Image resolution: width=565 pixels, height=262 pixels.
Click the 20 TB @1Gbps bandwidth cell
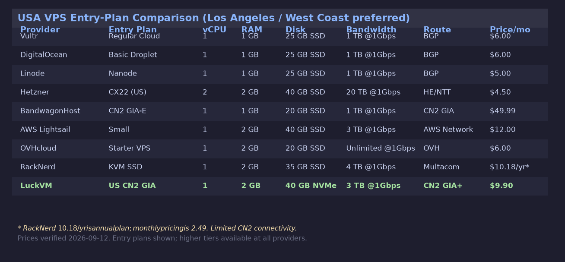[373, 92]
